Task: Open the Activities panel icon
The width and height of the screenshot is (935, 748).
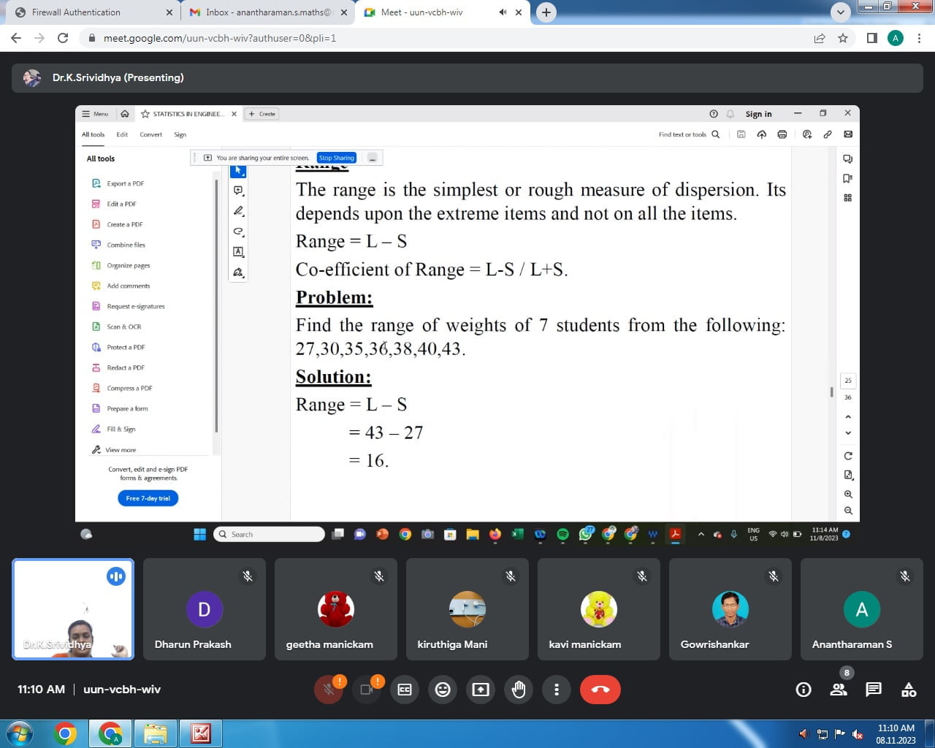Action: (x=909, y=690)
